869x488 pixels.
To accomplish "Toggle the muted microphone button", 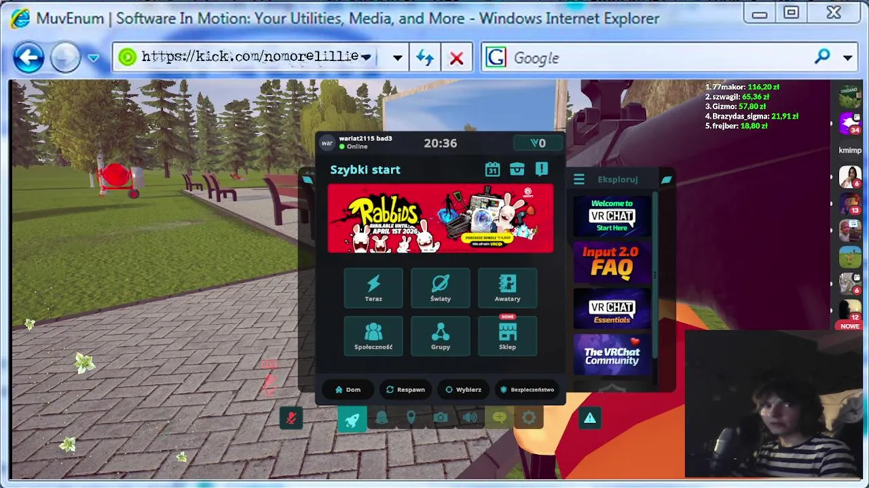I will (x=291, y=418).
